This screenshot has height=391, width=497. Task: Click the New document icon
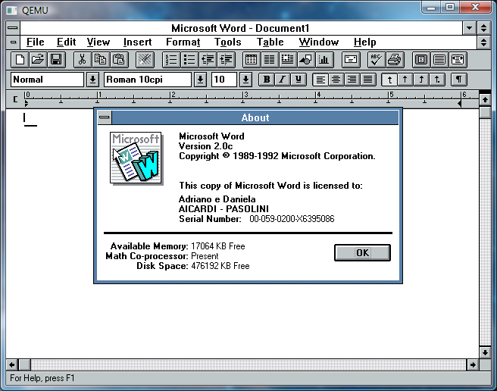click(20, 59)
